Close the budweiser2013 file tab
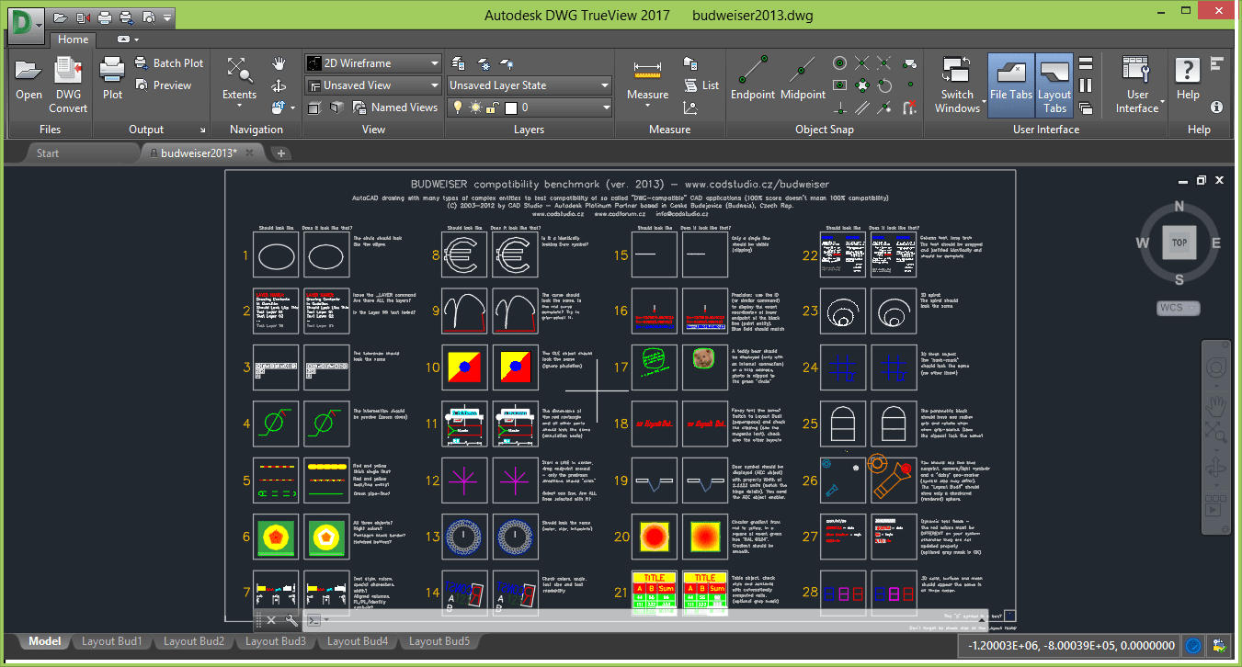The width and height of the screenshot is (1242, 667). coord(250,153)
